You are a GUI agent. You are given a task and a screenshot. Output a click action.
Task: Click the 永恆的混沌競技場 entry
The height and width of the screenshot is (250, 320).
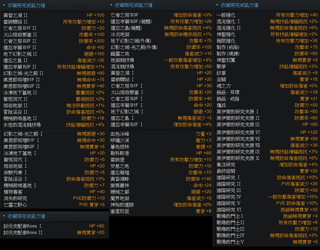[x=22, y=125]
